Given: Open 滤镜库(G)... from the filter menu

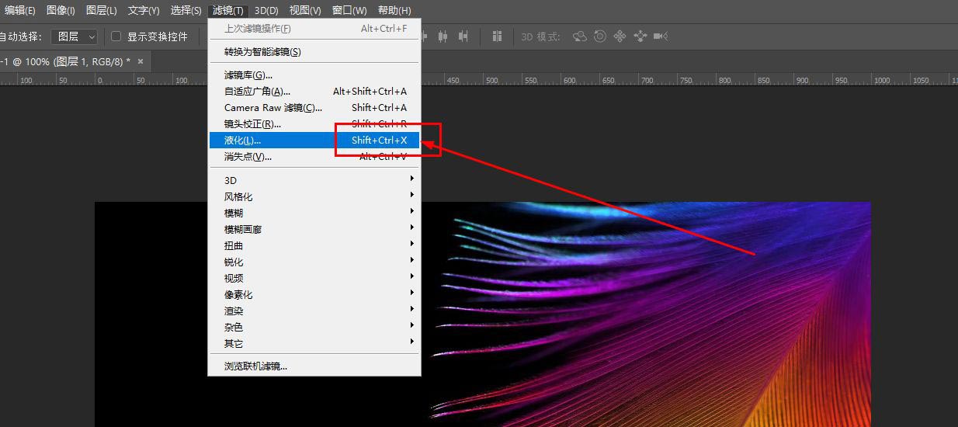Looking at the screenshot, I should click(x=314, y=75).
